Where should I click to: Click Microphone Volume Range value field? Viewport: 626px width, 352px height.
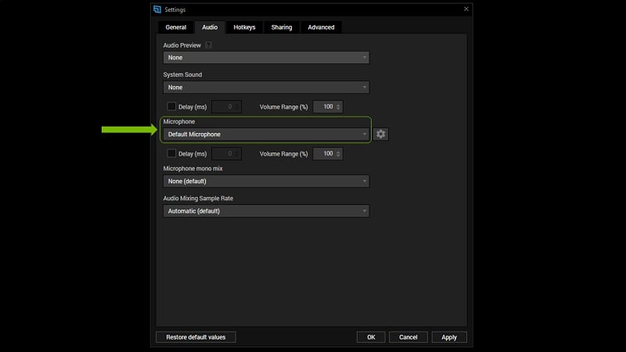(328, 153)
